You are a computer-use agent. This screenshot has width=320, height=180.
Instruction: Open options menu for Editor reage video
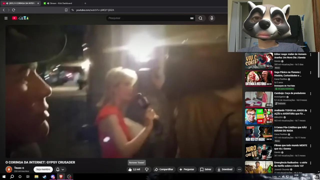tap(310, 54)
